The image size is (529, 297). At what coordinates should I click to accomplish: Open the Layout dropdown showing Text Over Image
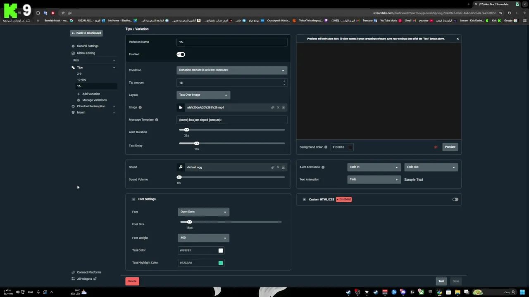(x=203, y=95)
